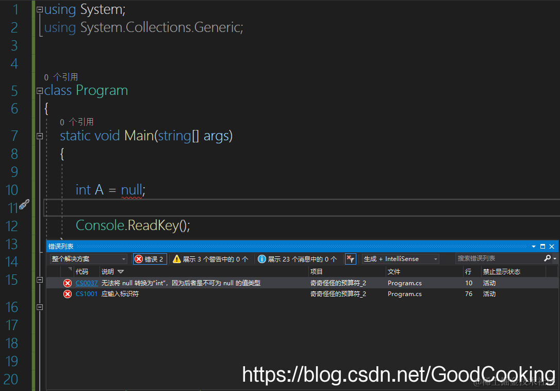Click line number '76' in the CS1001 row
The width and height of the screenshot is (560, 391).
pos(469,294)
